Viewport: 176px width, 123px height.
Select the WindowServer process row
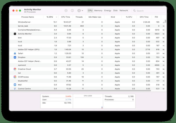[x=87, y=22]
